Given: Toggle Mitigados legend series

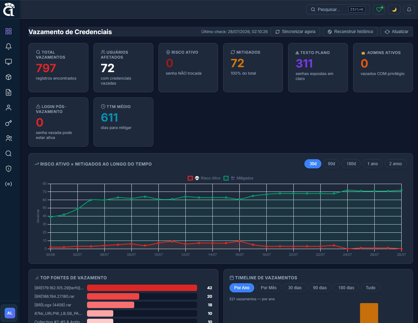Looking at the screenshot, I should (x=239, y=178).
